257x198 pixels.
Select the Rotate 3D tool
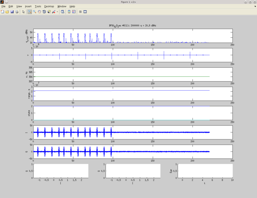44,12
